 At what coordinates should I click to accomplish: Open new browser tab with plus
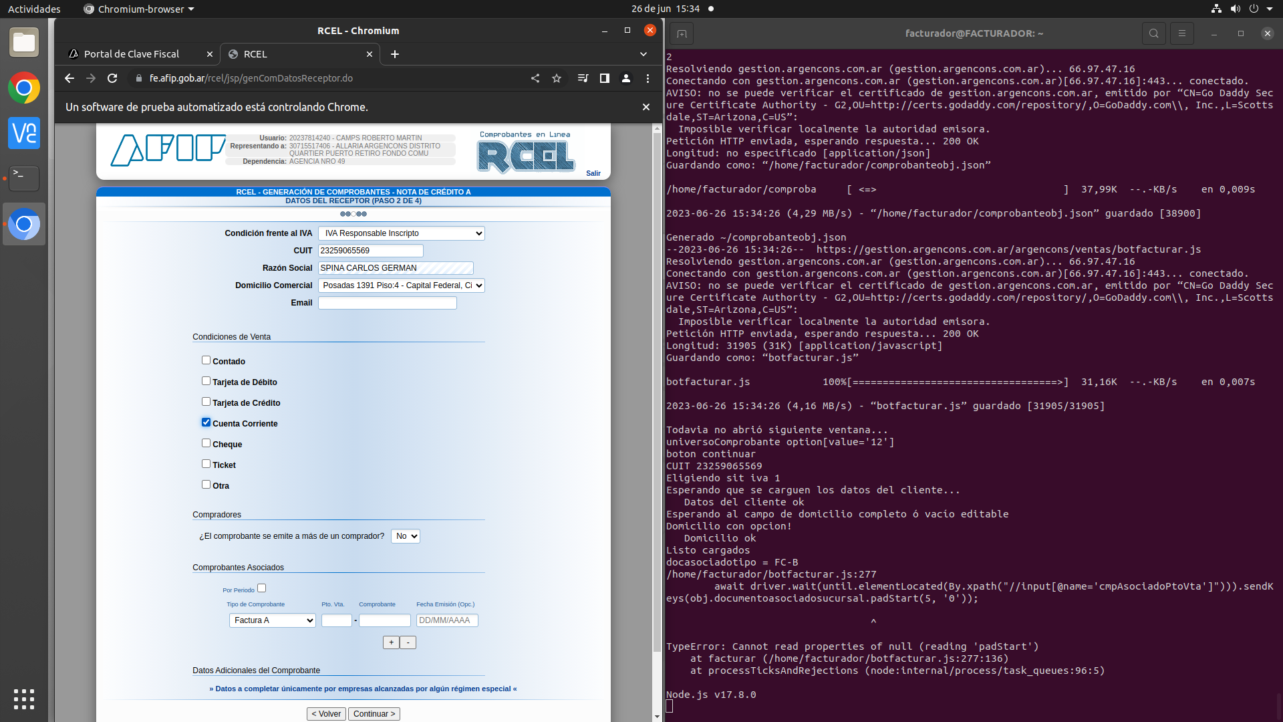click(395, 54)
